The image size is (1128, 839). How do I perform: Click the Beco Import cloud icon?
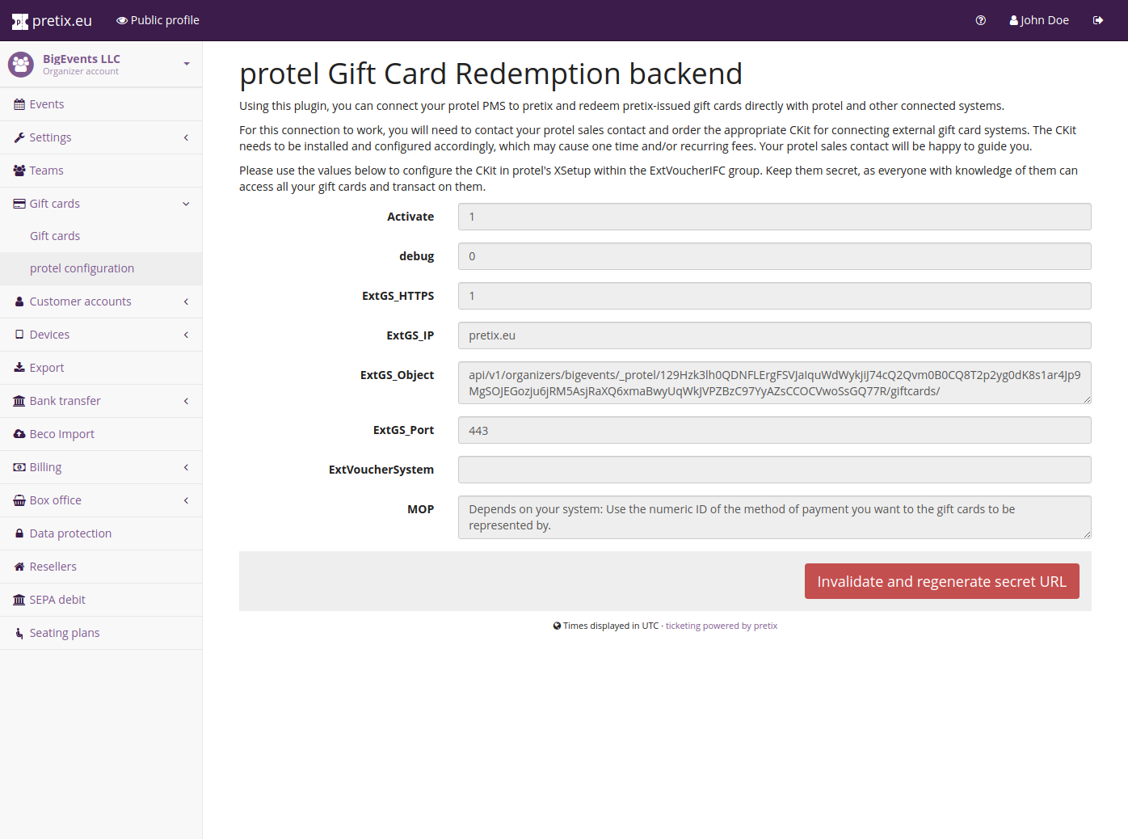pyautogui.click(x=19, y=434)
